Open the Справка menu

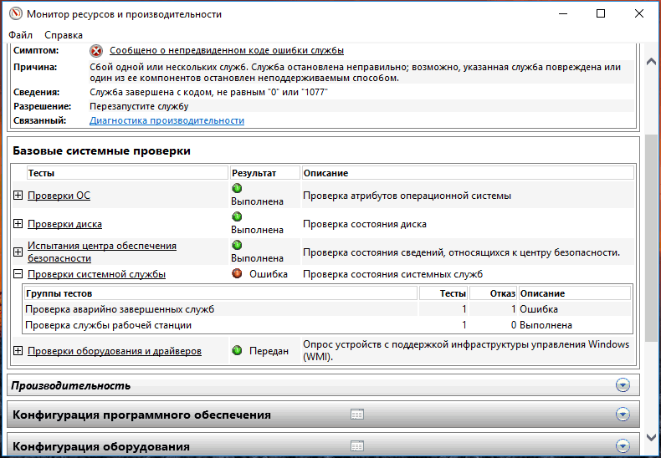64,35
